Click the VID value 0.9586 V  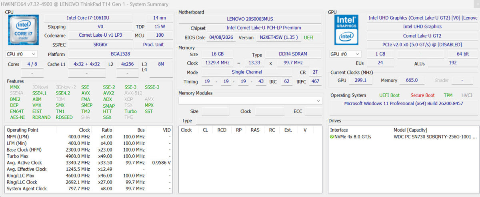(162, 163)
